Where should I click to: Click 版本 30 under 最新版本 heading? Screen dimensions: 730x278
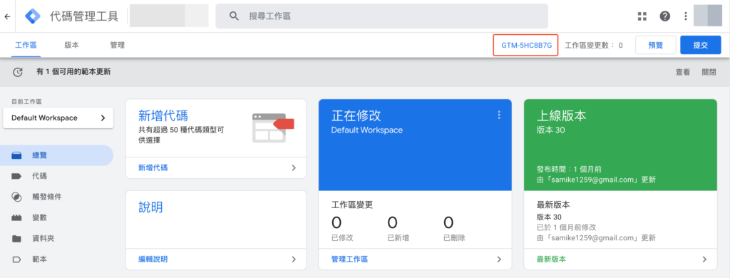[550, 217]
